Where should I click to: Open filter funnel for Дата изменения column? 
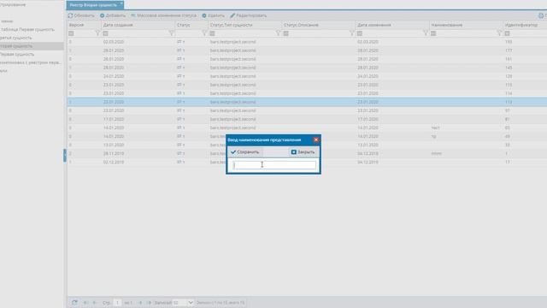(426, 33)
